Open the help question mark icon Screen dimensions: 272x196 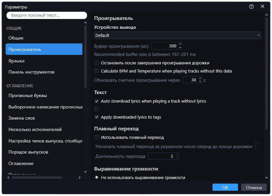pyautogui.click(x=251, y=7)
